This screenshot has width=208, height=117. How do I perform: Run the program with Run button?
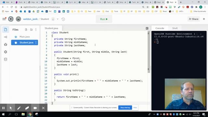tap(104, 19)
